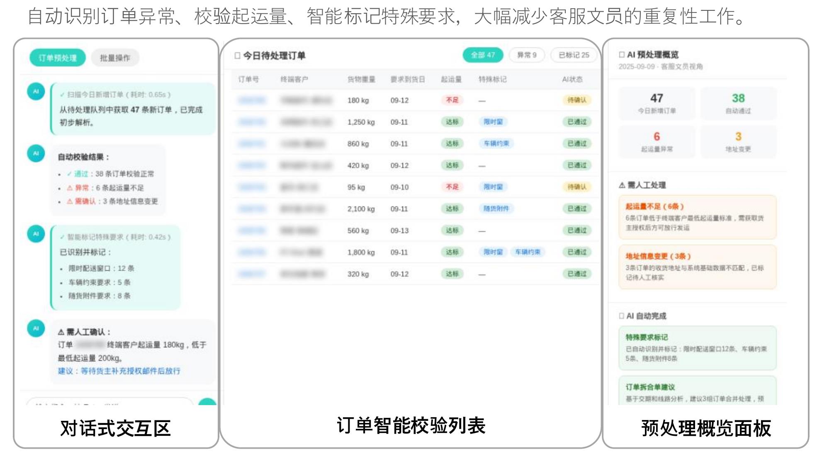Click the 车辆约束要求：5 条 list item
This screenshot has width=817, height=454.
click(100, 282)
